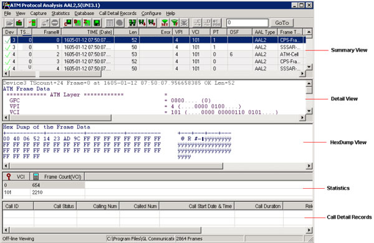Click the HexDump view horizontal scroll right arrow
This screenshot has height=243, width=374.
click(x=309, y=166)
